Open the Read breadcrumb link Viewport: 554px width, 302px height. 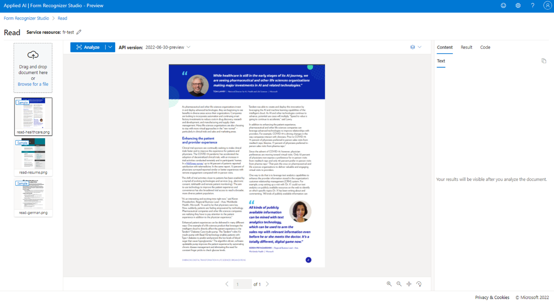(62, 18)
